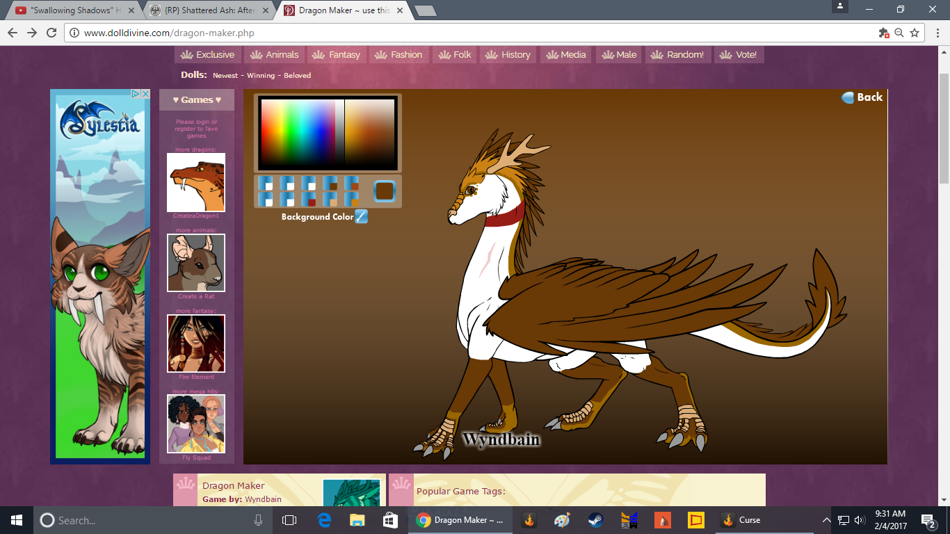Click the Chrome user profile icon
950x534 pixels.
(x=840, y=6)
